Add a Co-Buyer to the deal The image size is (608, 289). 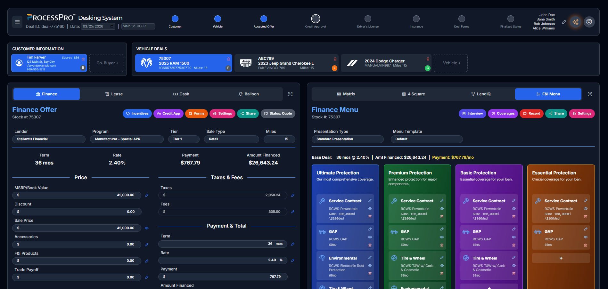click(x=106, y=63)
